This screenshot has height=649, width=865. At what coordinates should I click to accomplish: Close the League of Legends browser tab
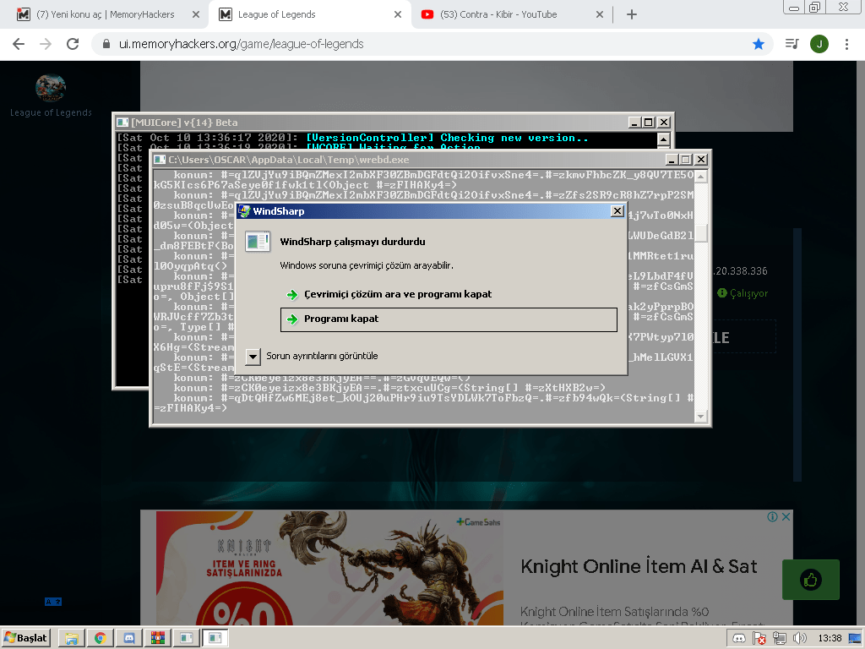[x=398, y=15]
